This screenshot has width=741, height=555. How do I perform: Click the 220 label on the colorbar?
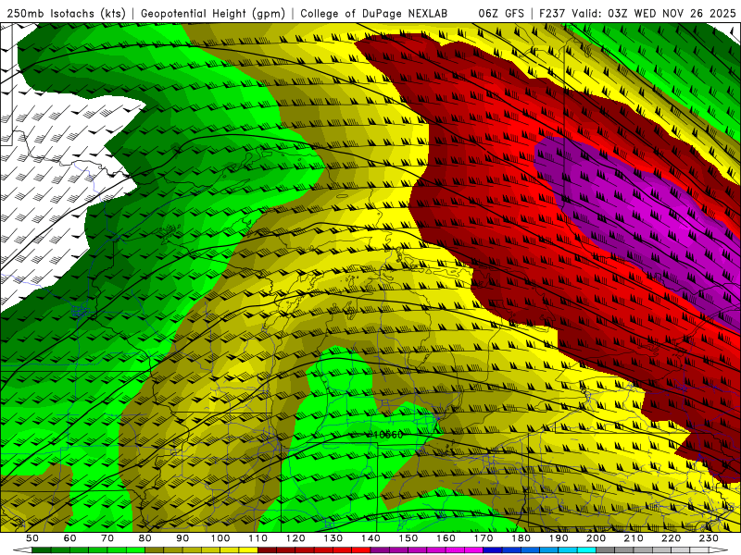point(671,538)
